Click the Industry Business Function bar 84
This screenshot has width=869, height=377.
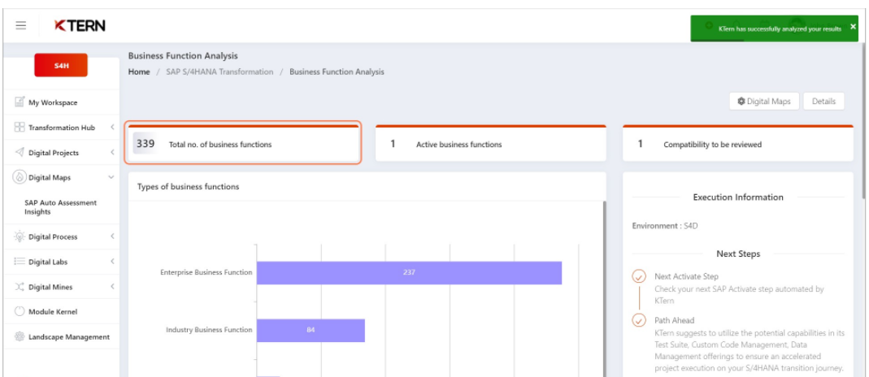coord(311,330)
